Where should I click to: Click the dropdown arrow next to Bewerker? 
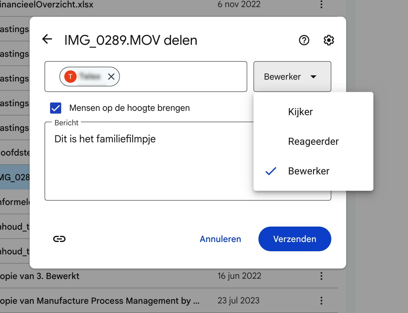[x=314, y=77]
